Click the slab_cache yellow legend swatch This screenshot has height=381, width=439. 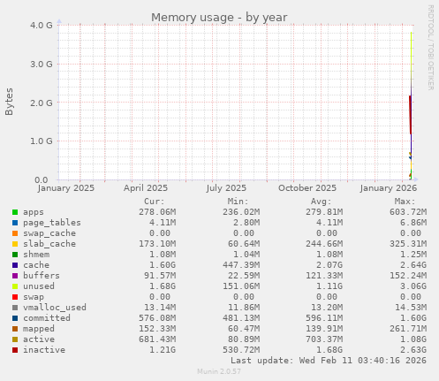(x=15, y=244)
